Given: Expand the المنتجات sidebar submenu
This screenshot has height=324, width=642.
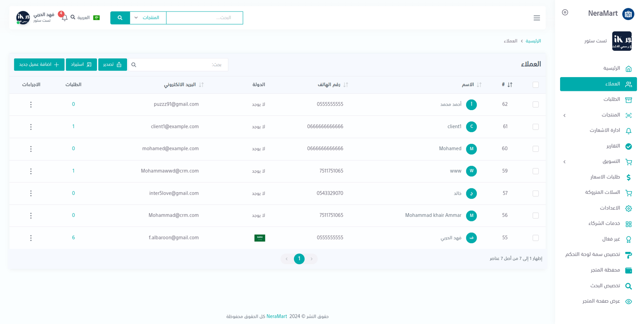Looking at the screenshot, I should coord(564,115).
